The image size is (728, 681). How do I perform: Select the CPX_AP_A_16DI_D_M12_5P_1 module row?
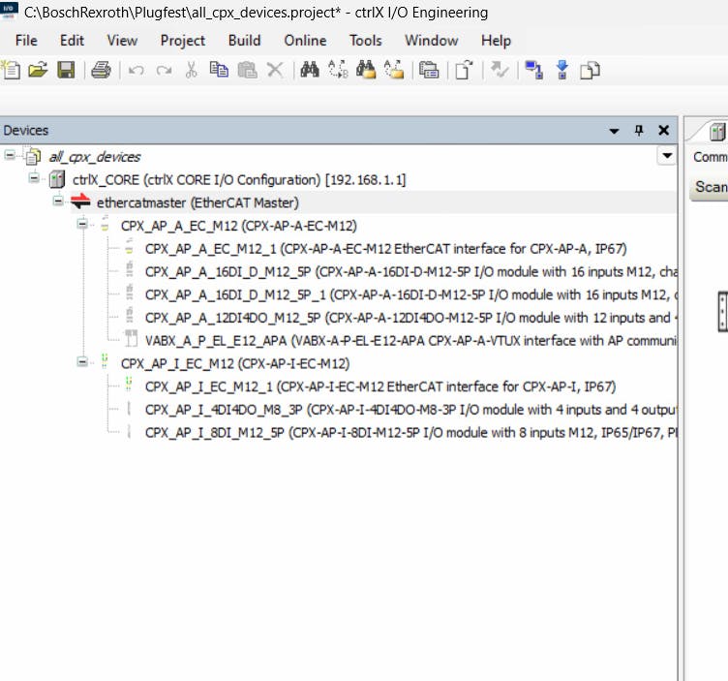[x=410, y=294]
